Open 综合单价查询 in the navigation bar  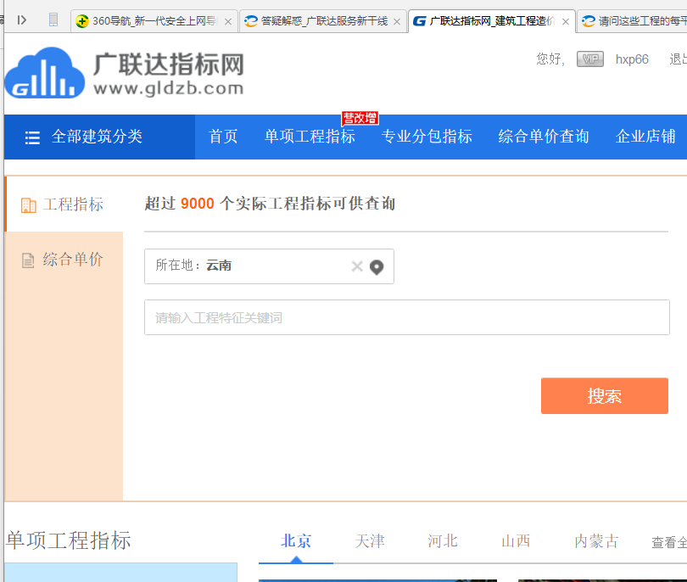[x=544, y=137]
